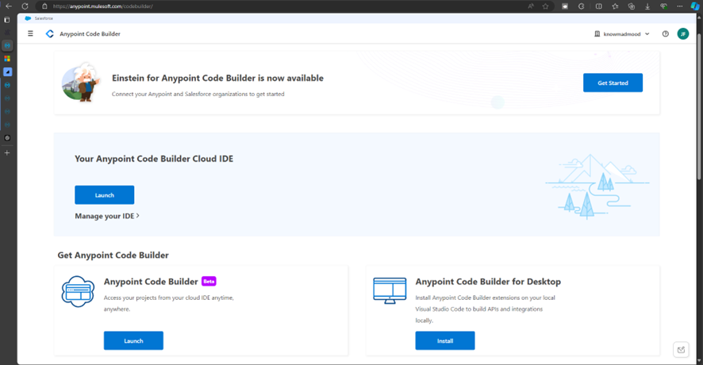
Task: Click the "Anypoint Code Builder for Desktop" title
Action: click(x=488, y=282)
